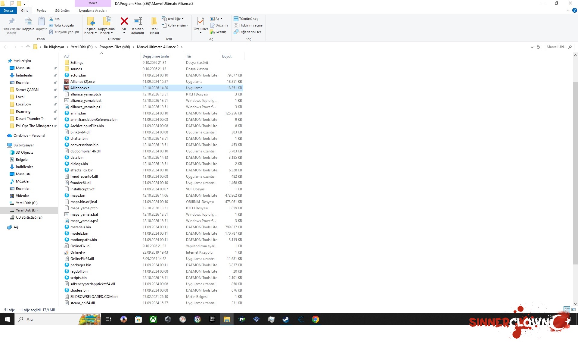
Task: Open Steam from the taskbar
Action: pyautogui.click(x=286, y=319)
